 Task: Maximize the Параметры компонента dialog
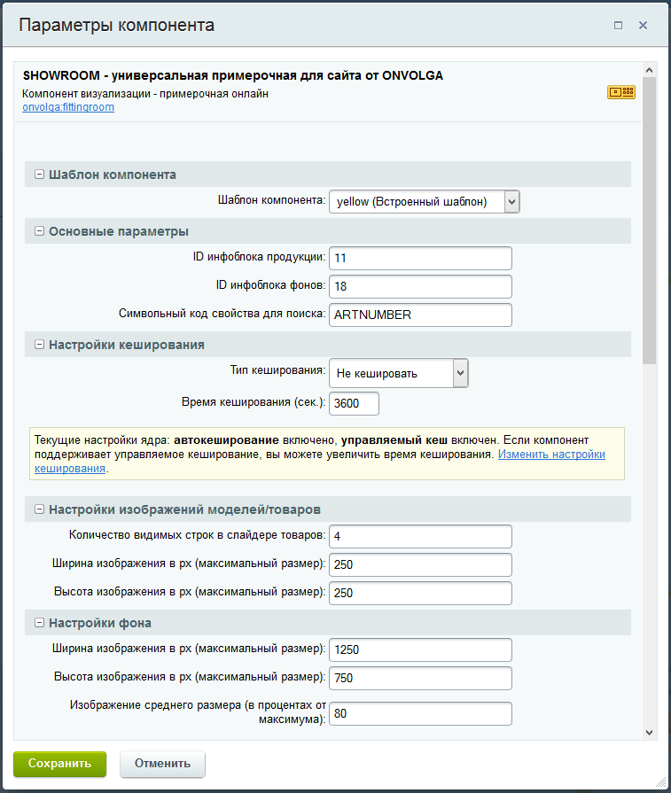(619, 26)
